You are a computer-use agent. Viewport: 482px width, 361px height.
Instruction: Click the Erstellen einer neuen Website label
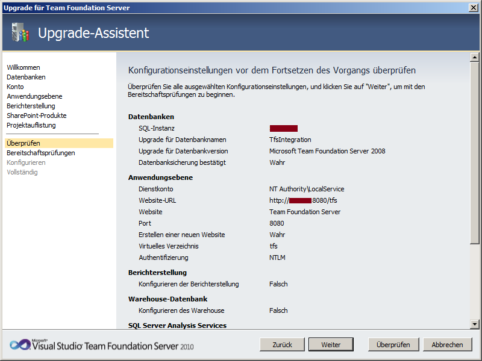[x=182, y=235]
